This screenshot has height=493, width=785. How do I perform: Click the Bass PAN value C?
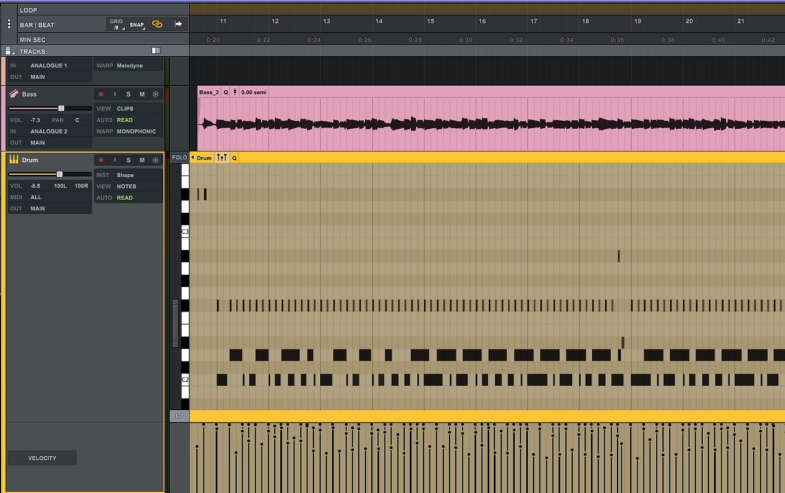coord(77,120)
